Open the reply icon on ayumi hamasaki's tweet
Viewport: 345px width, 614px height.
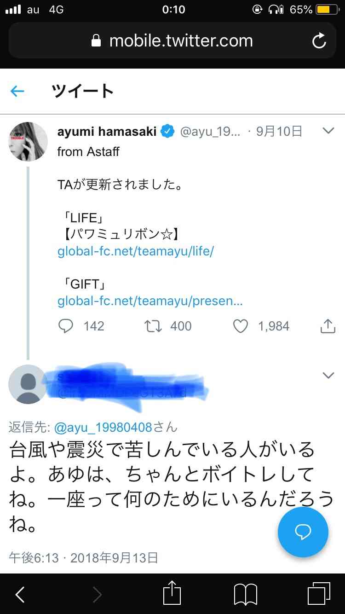66,326
